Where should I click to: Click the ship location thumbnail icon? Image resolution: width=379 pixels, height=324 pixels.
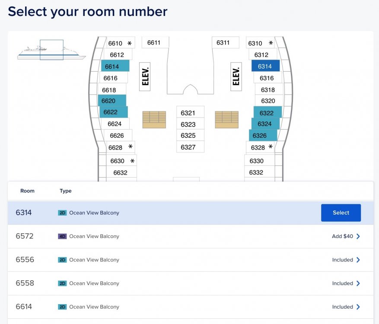(51, 50)
